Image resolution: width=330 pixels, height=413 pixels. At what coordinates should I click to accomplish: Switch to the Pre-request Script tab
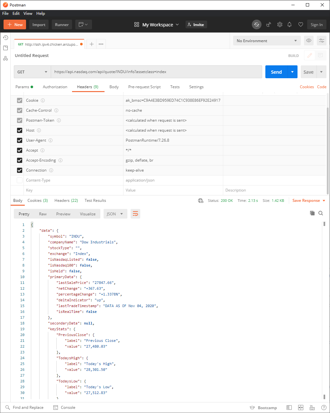click(x=144, y=87)
